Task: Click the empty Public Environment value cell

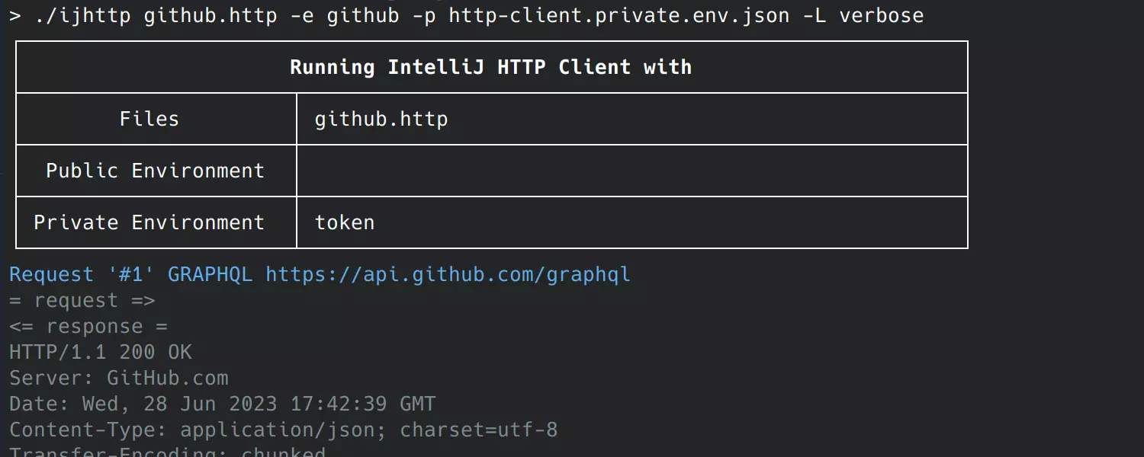Action: (631, 171)
